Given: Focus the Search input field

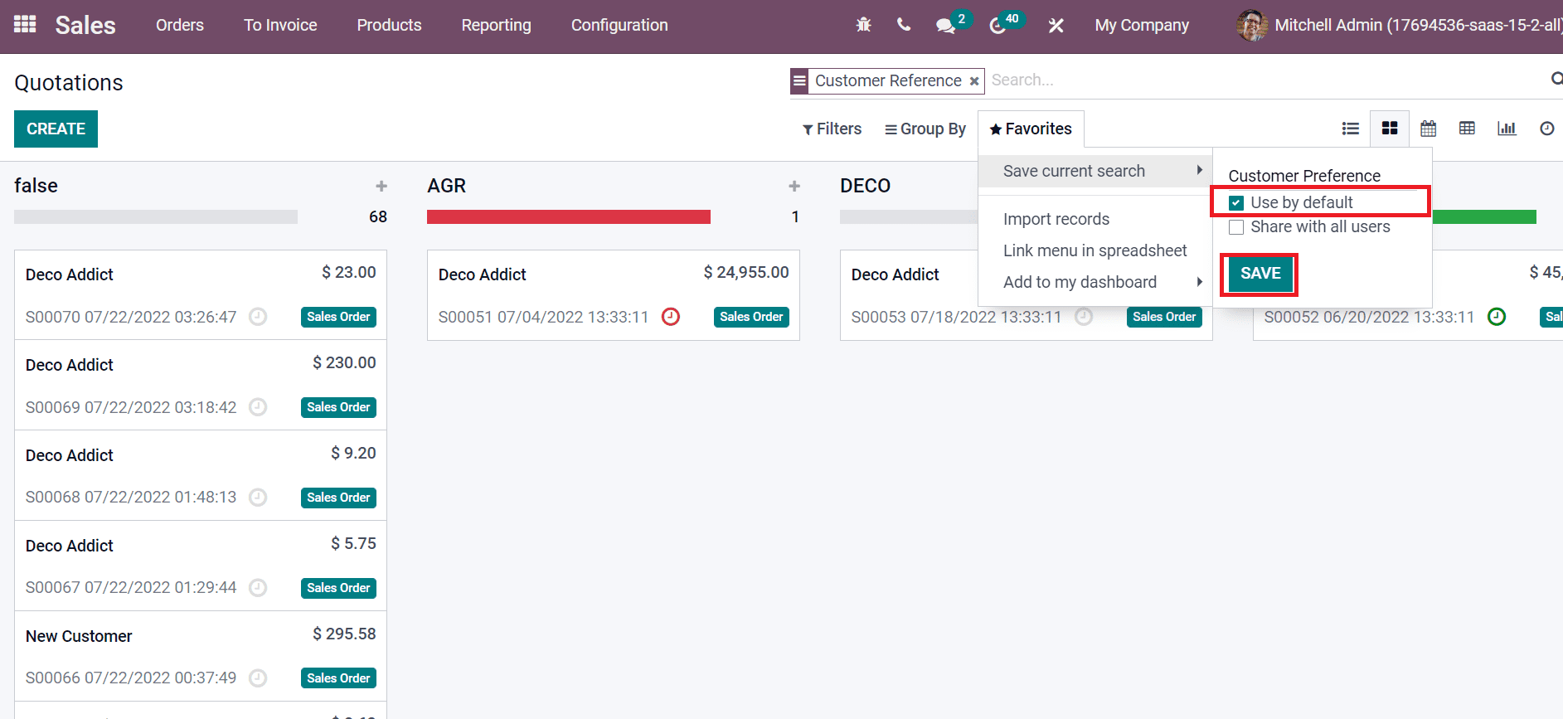Looking at the screenshot, I should pos(1267,80).
